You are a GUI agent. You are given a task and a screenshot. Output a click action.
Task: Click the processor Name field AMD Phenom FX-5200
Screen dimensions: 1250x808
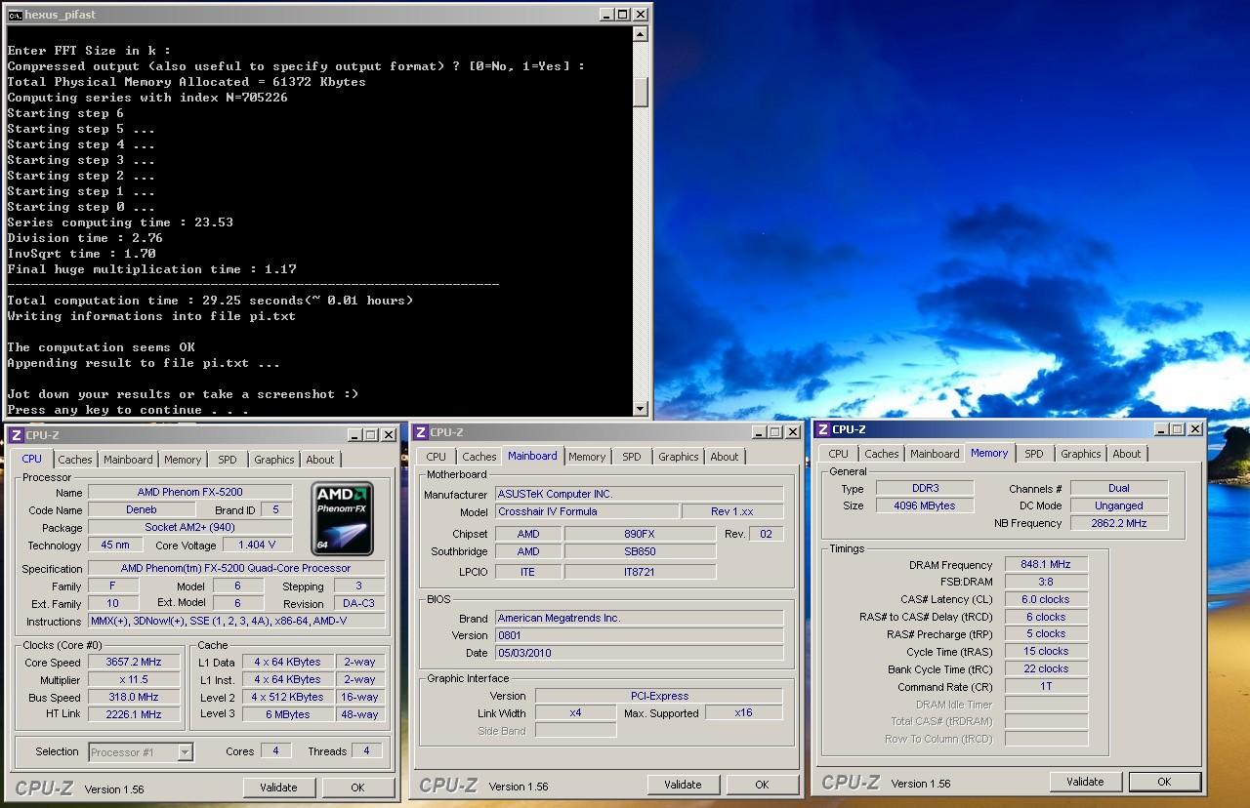(x=189, y=492)
